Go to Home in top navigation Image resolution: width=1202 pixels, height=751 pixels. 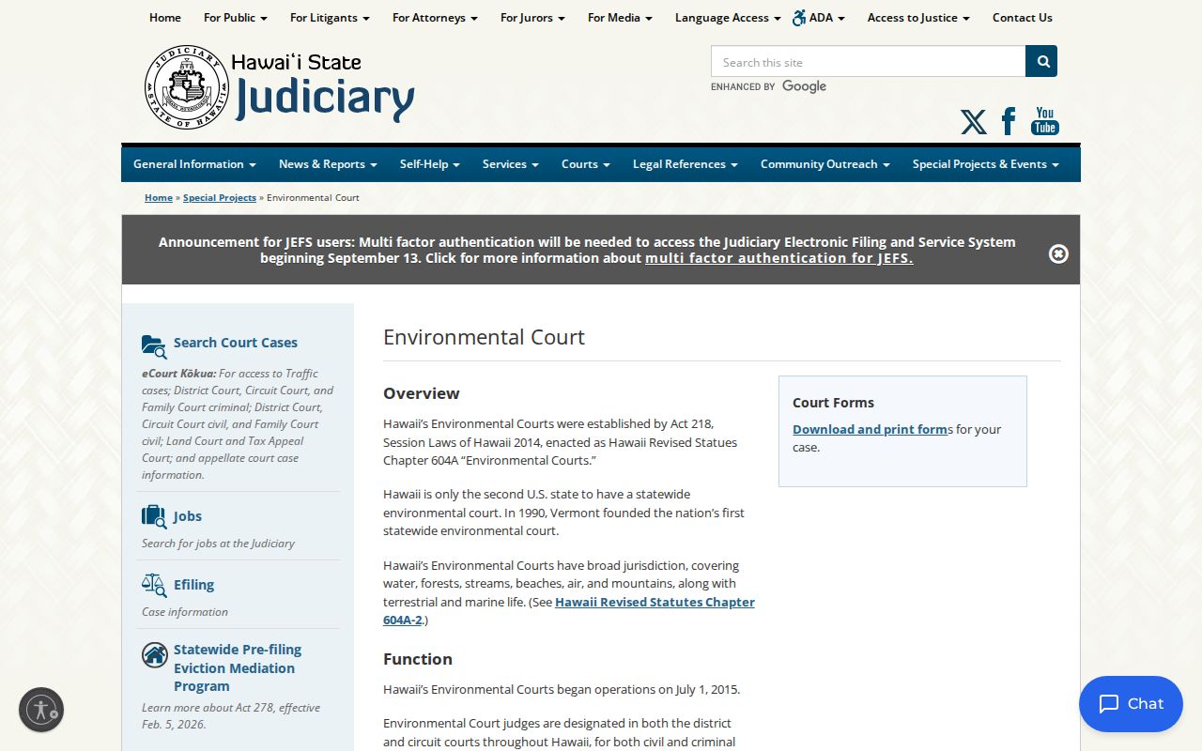pyautogui.click(x=165, y=18)
